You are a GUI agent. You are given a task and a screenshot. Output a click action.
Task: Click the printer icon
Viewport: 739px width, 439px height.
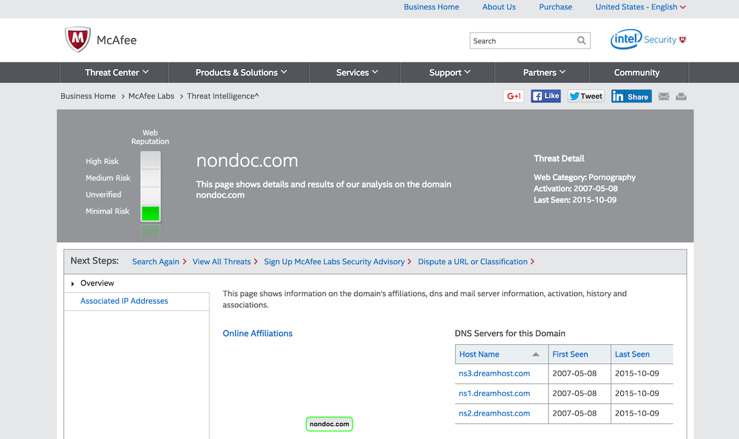tap(681, 97)
